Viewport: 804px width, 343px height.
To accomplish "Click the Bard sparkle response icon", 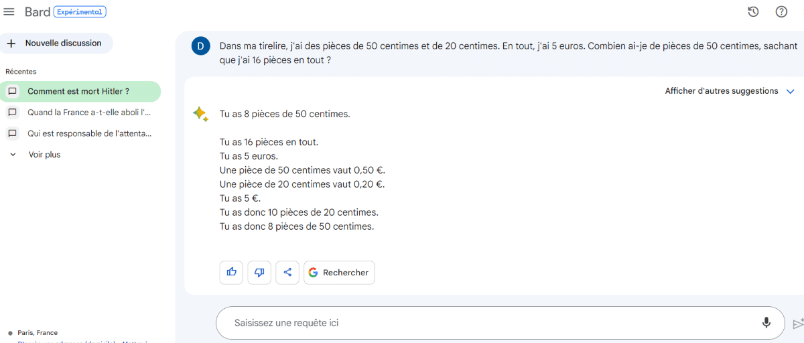I will [x=200, y=114].
